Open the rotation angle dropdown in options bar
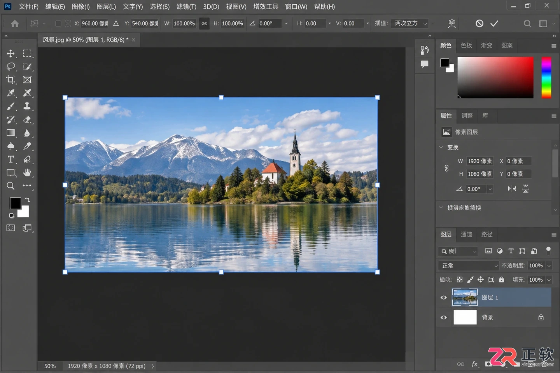 (x=286, y=24)
